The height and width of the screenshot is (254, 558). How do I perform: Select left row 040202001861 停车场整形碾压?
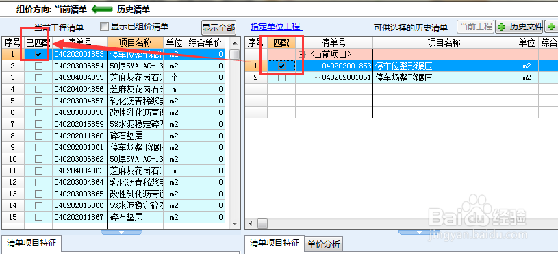click(114, 147)
